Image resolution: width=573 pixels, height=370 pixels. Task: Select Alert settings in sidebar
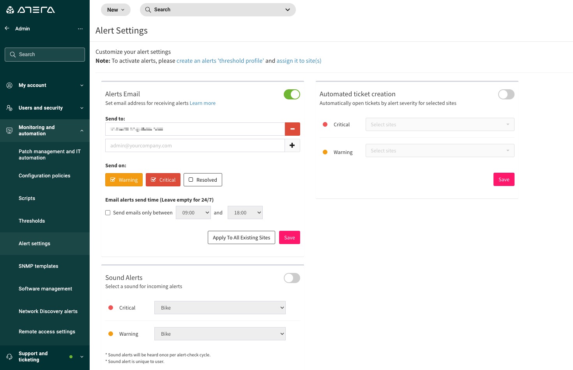(x=45, y=244)
